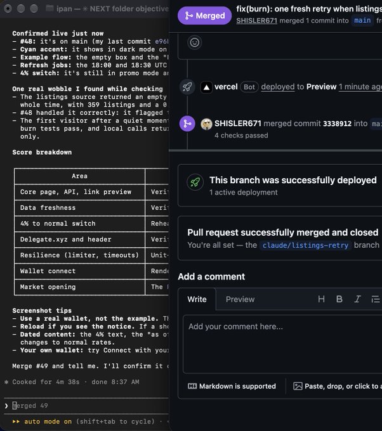Open the main branch label in header
Image resolution: width=382 pixels, height=431 pixels.
tap(362, 21)
